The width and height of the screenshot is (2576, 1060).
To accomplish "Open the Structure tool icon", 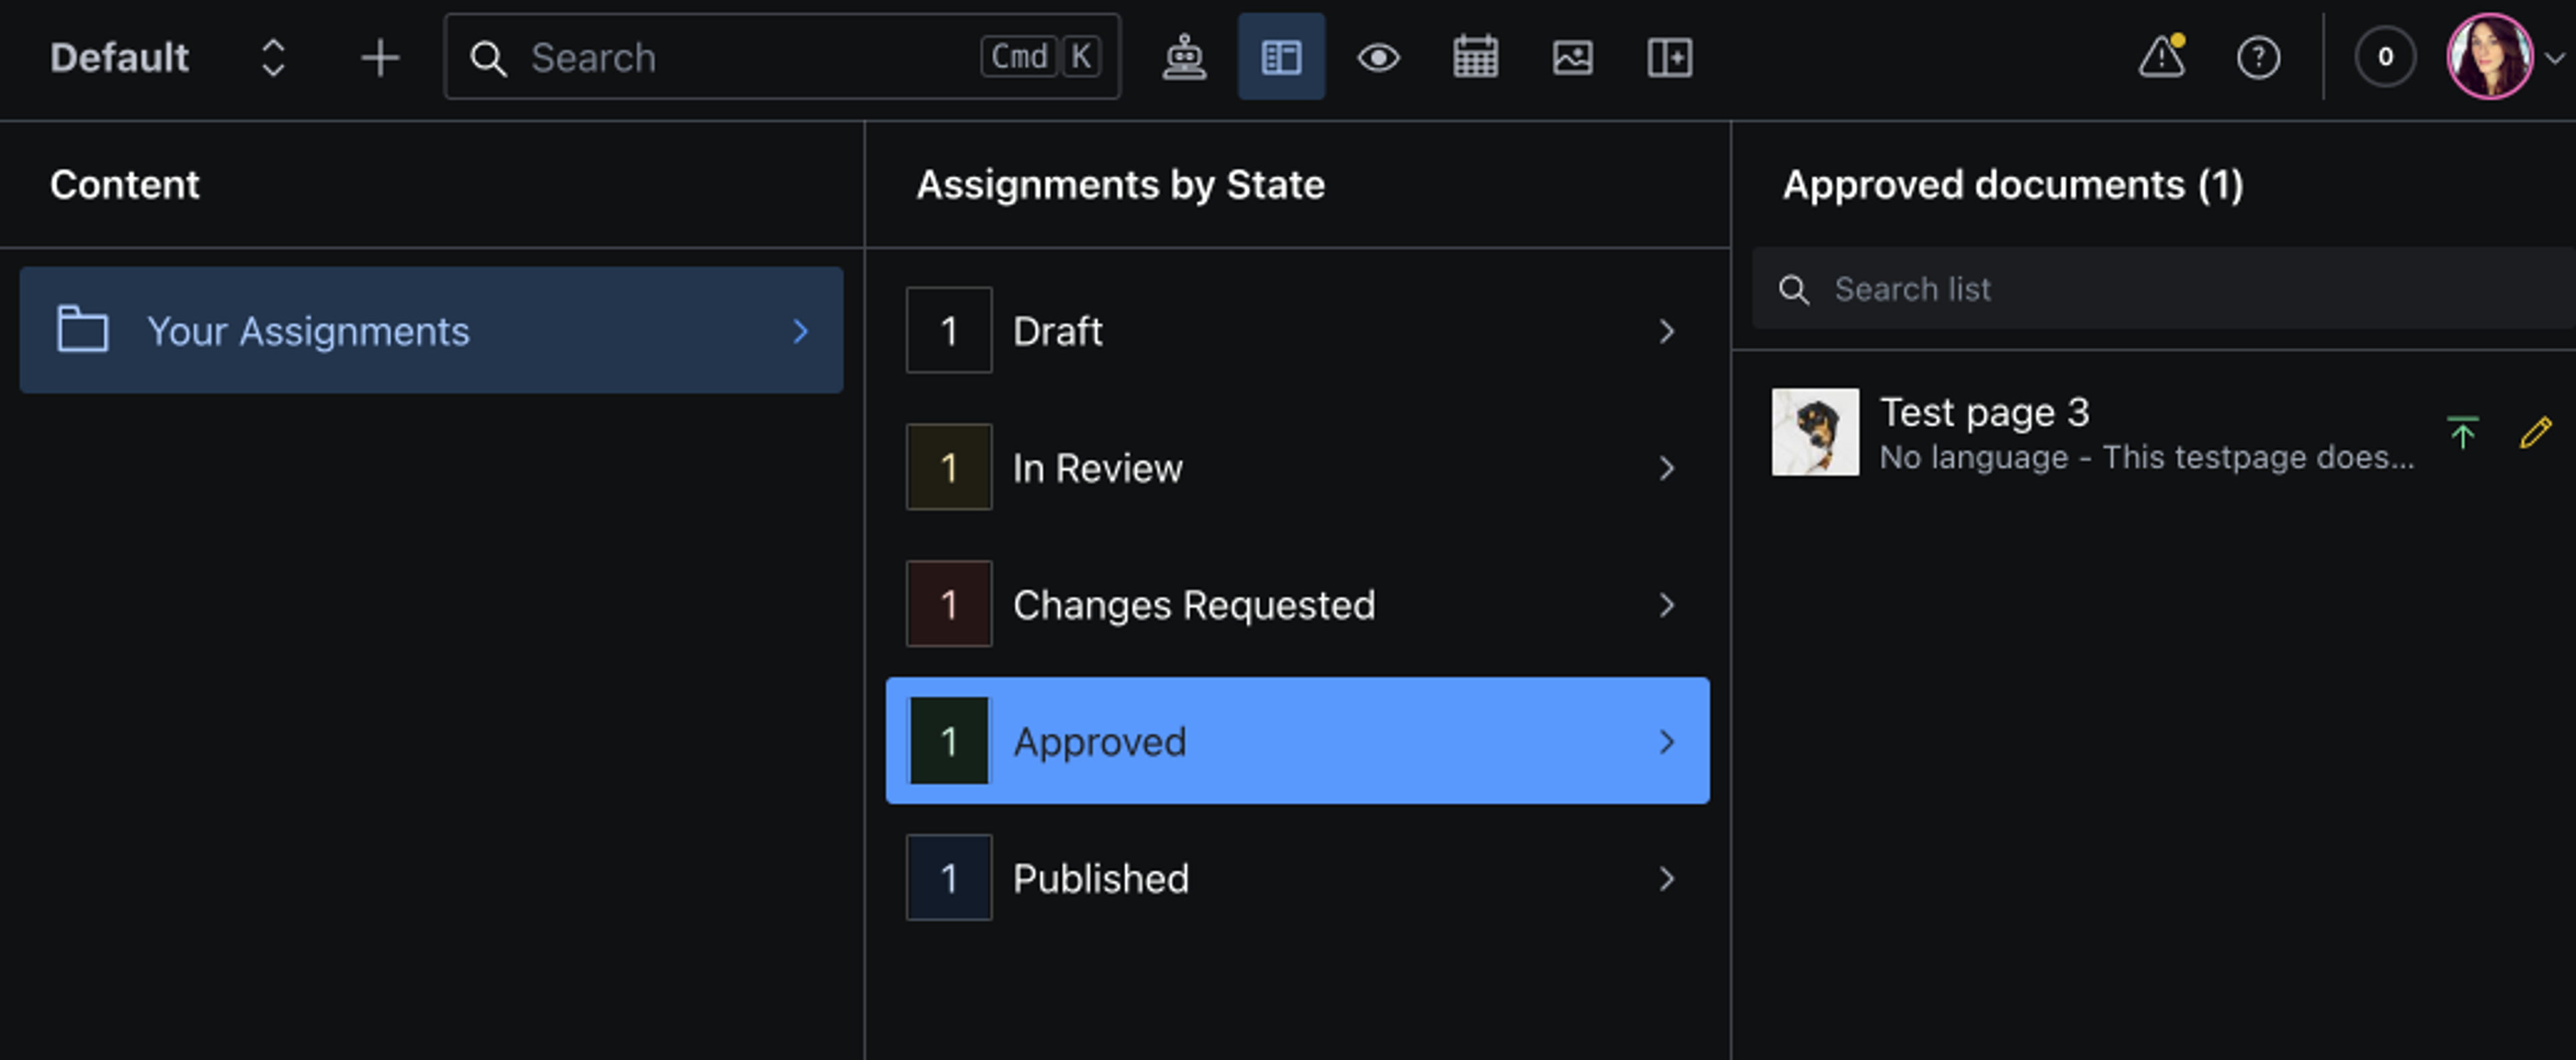I will [1281, 57].
